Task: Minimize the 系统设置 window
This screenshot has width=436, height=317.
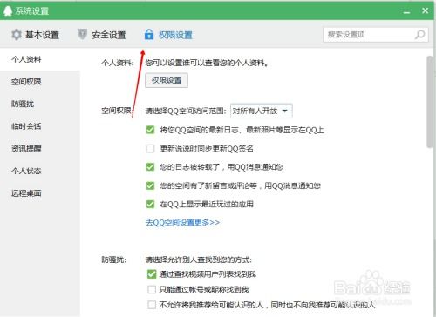Action: tap(406, 11)
